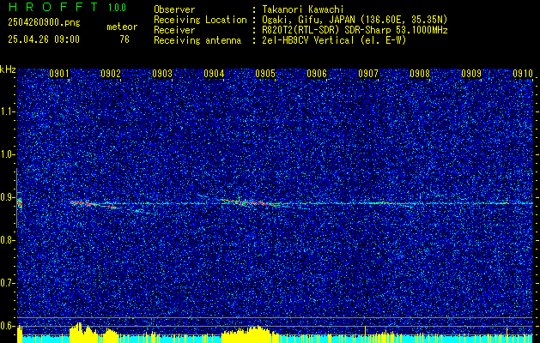540x343 pixels.
Task: Click the observer name Takanori Kawachi
Action: point(303,10)
